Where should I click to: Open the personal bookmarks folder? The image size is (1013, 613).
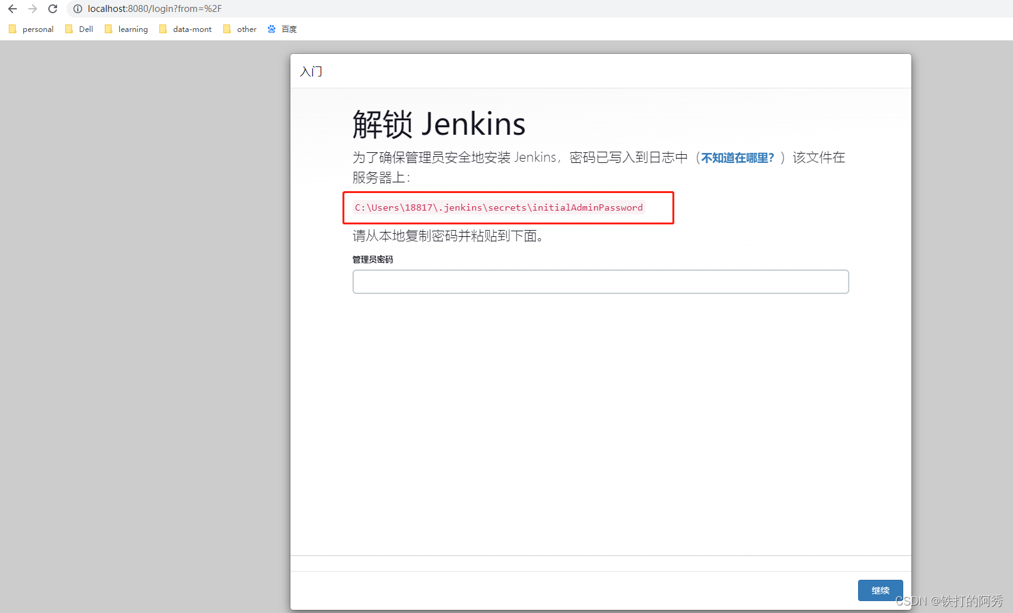[31, 29]
